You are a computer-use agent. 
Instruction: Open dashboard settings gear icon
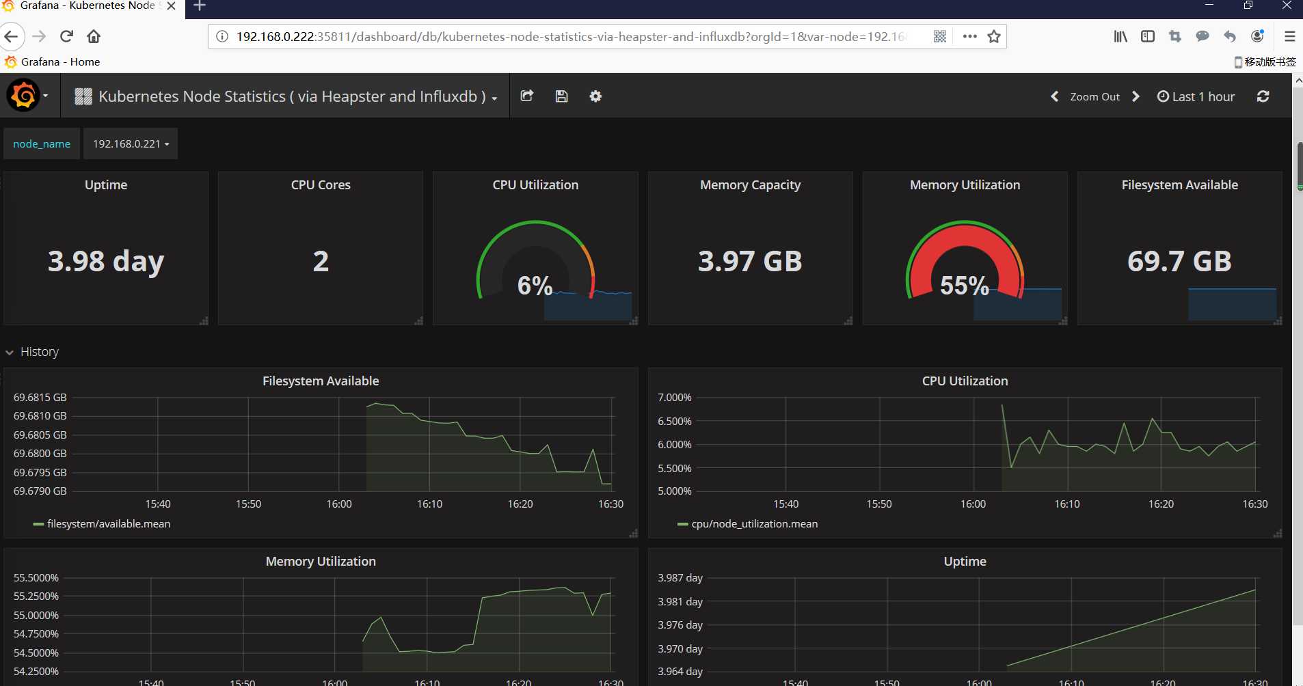click(595, 96)
